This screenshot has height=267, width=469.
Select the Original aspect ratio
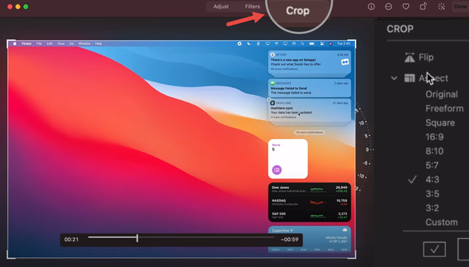point(441,94)
